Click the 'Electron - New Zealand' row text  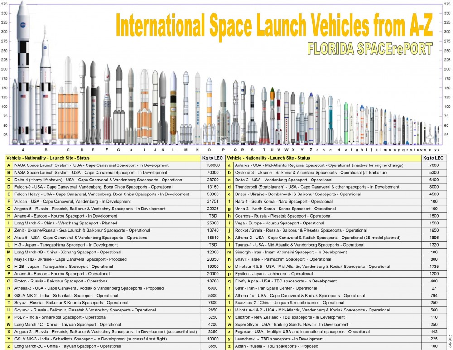290,317
